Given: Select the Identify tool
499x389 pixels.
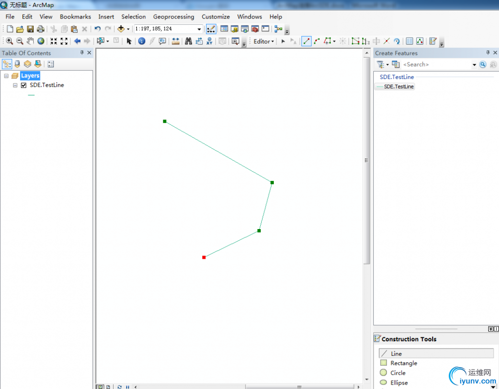Looking at the screenshot, I should click(x=142, y=41).
